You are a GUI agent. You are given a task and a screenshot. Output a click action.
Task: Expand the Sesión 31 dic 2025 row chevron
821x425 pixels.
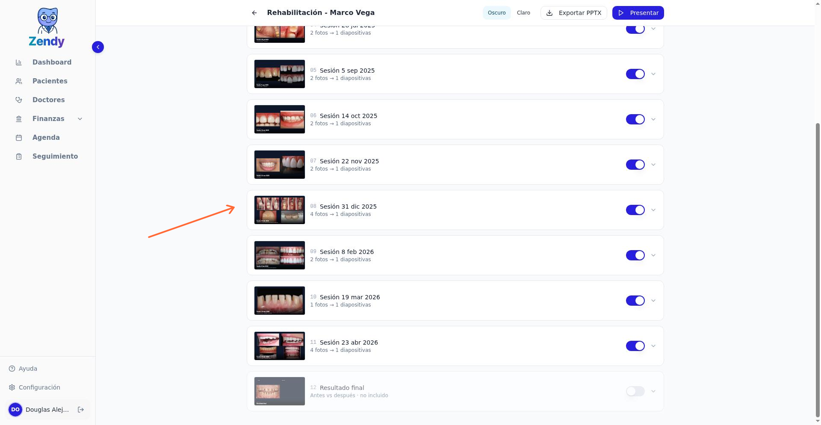click(653, 210)
